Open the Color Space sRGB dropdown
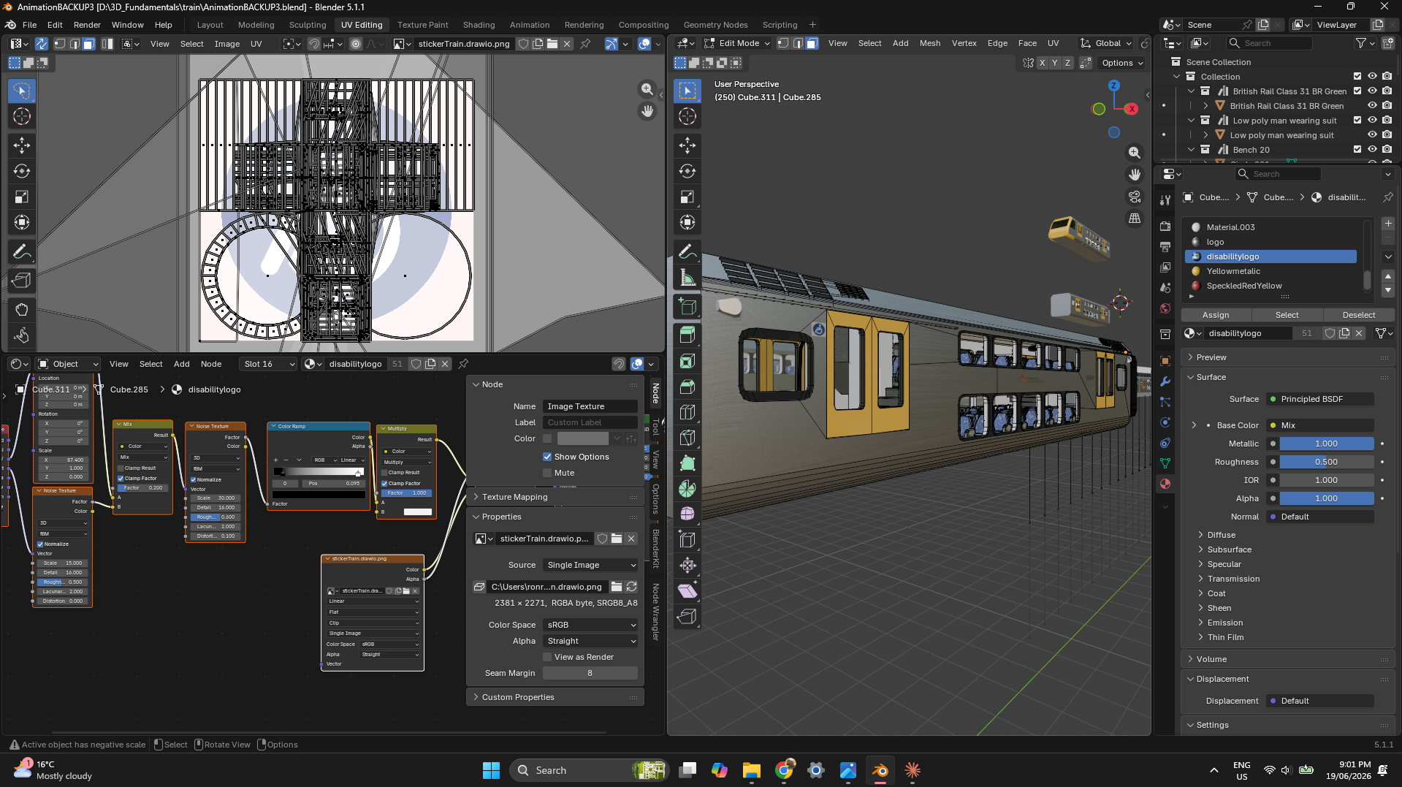Screen dimensions: 1402x787 591,625
